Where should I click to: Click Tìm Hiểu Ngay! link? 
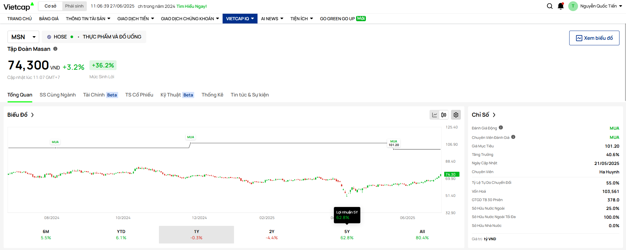click(x=192, y=6)
